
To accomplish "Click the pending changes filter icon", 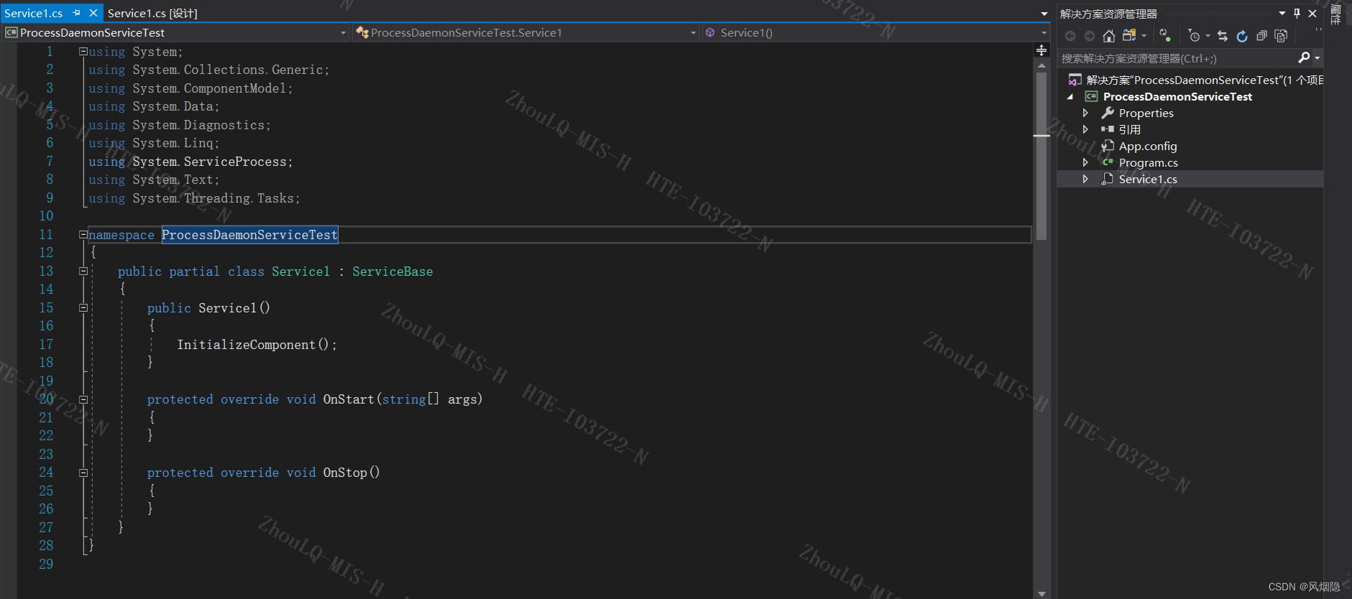I will coord(1165,35).
